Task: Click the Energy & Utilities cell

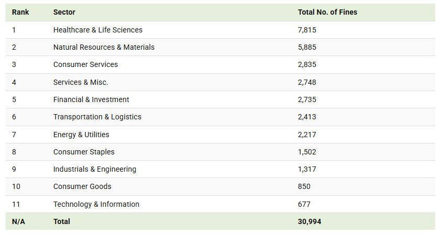Action: (x=81, y=135)
